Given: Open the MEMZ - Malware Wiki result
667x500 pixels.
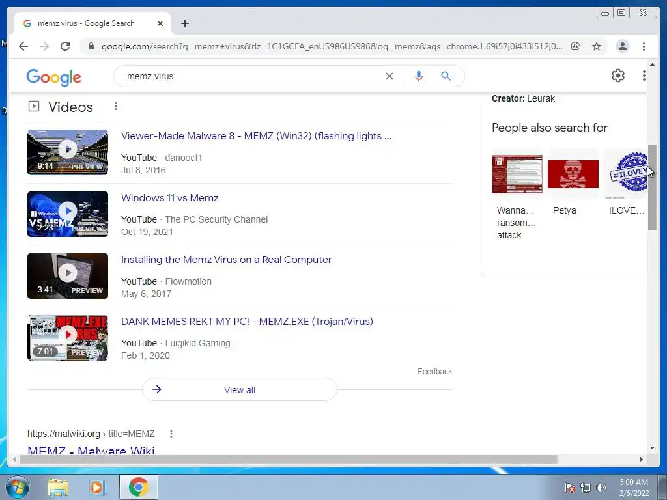Looking at the screenshot, I should point(91,450).
